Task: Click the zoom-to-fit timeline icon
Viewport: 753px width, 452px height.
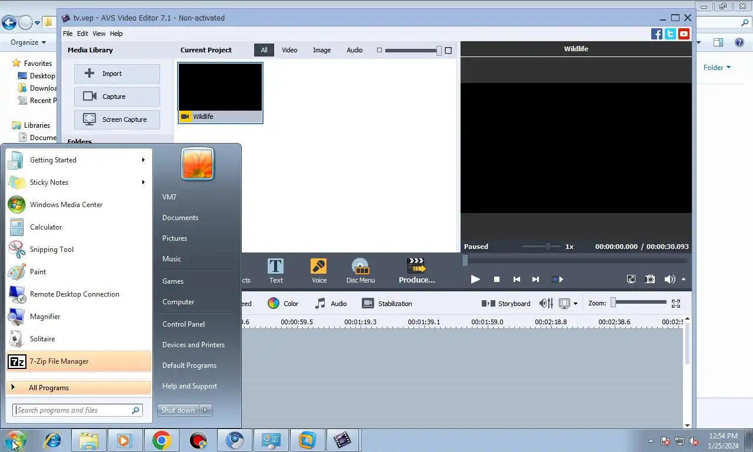Action: coord(676,304)
